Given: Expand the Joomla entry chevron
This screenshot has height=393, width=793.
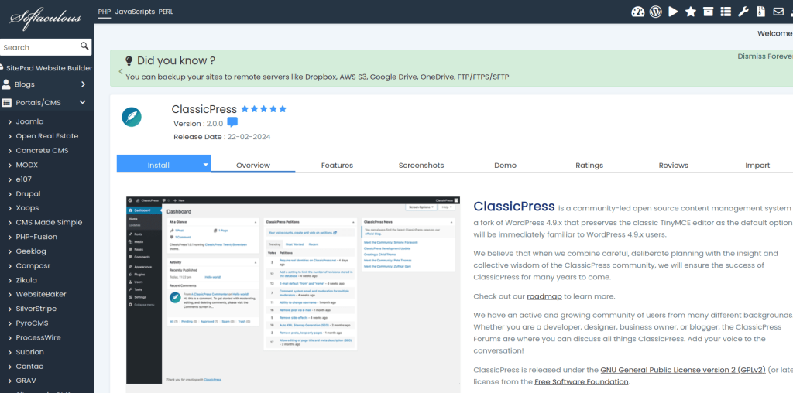Looking at the screenshot, I should pos(10,121).
